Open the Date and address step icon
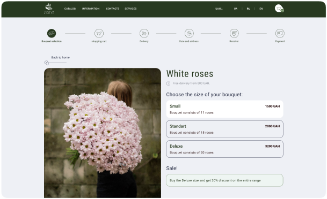327x199 pixels. tap(189, 33)
